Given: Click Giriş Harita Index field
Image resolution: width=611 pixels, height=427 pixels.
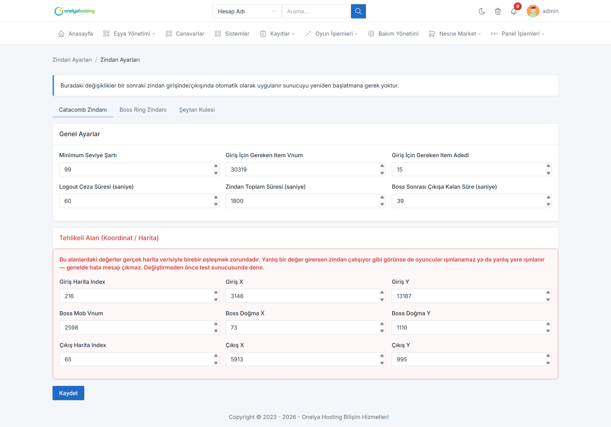Looking at the screenshot, I should tap(139, 296).
